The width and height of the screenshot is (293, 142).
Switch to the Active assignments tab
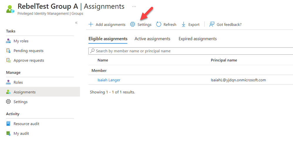(x=152, y=39)
